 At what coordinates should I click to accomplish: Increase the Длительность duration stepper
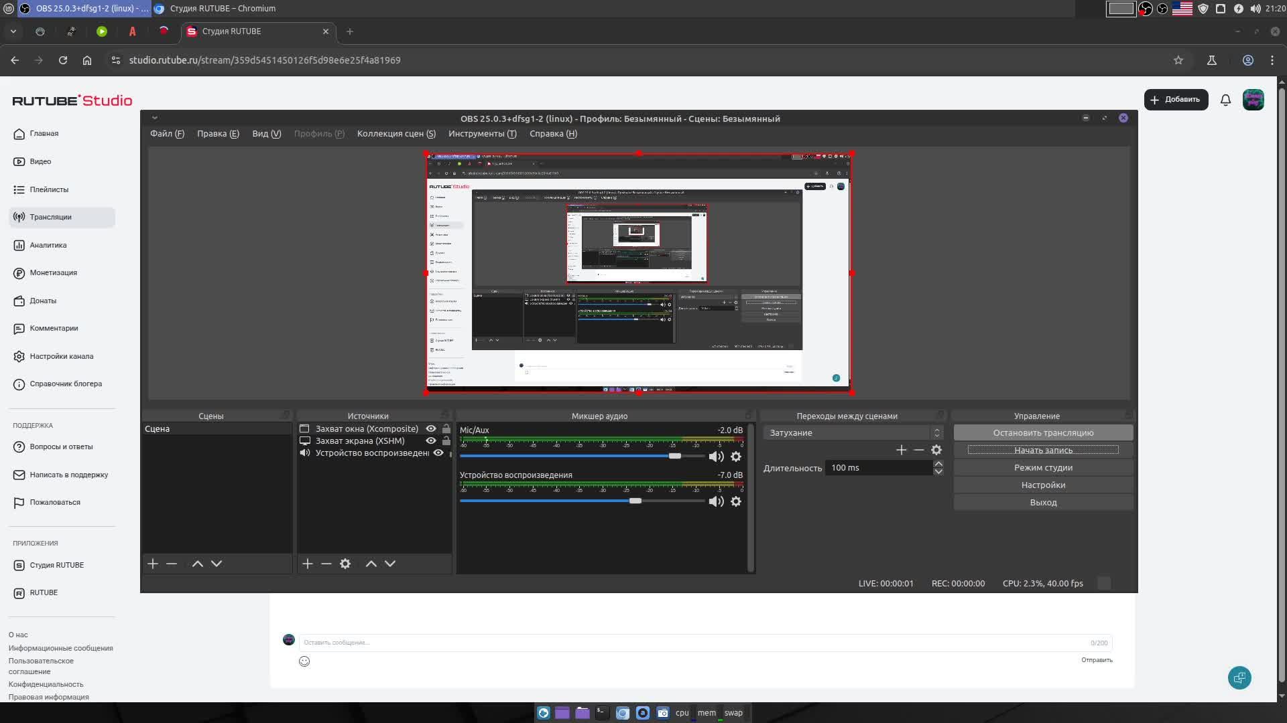[938, 463]
